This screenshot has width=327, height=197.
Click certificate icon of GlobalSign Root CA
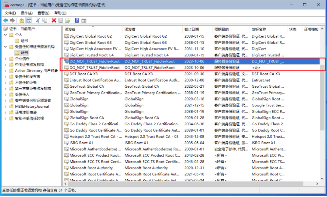click(67, 118)
